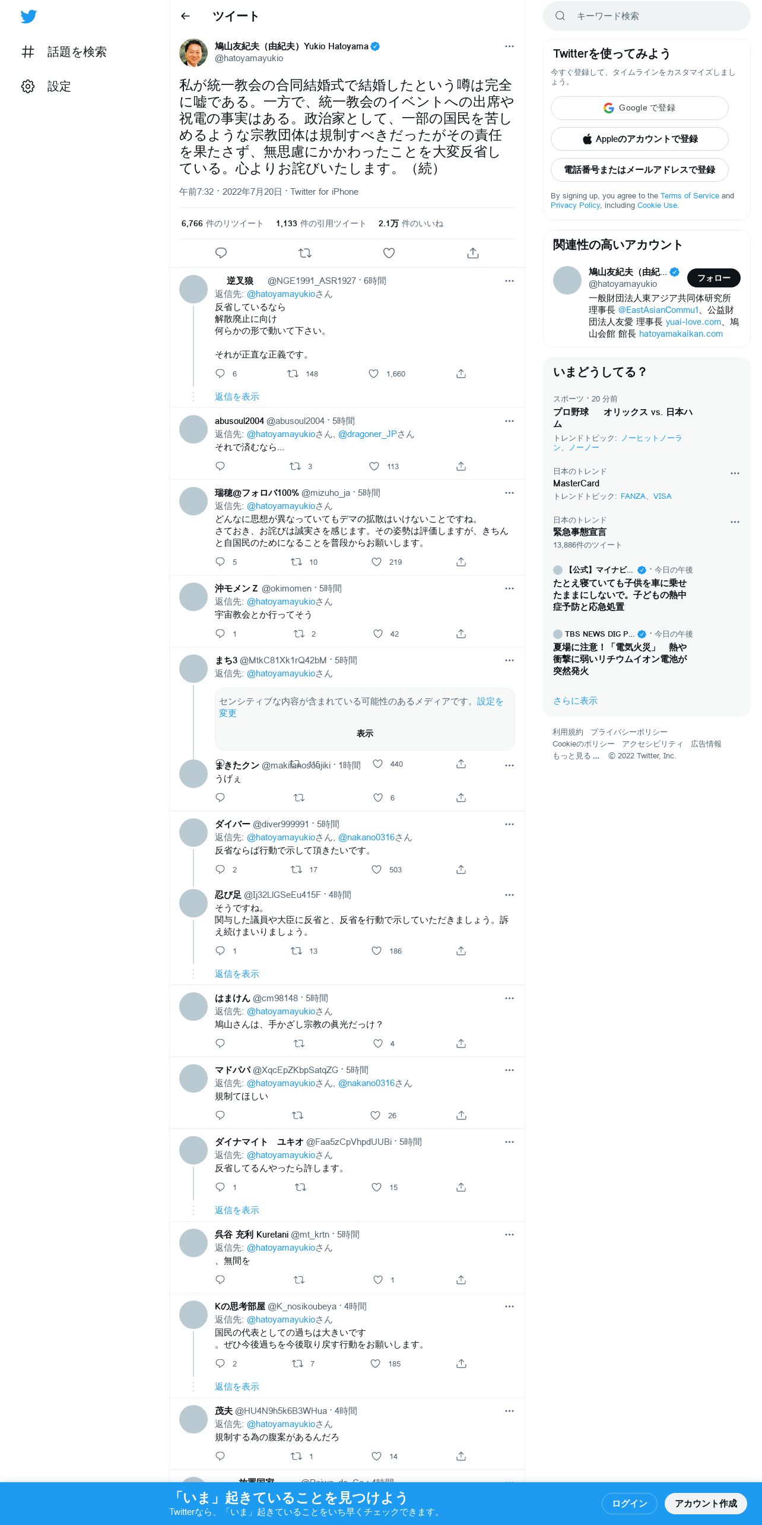The width and height of the screenshot is (762, 1525).
Task: Open more options on the main tweet
Action: (x=509, y=46)
